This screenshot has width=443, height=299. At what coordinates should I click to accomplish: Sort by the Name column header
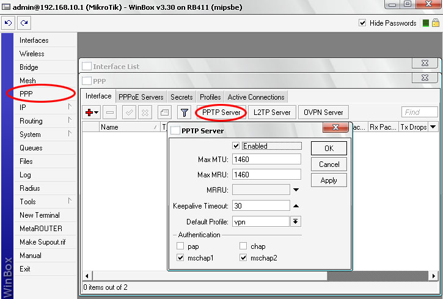[x=130, y=127]
